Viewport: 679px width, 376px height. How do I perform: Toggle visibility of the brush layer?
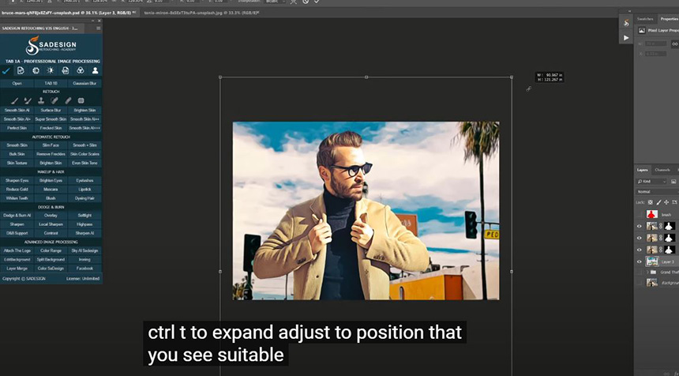[x=640, y=214]
